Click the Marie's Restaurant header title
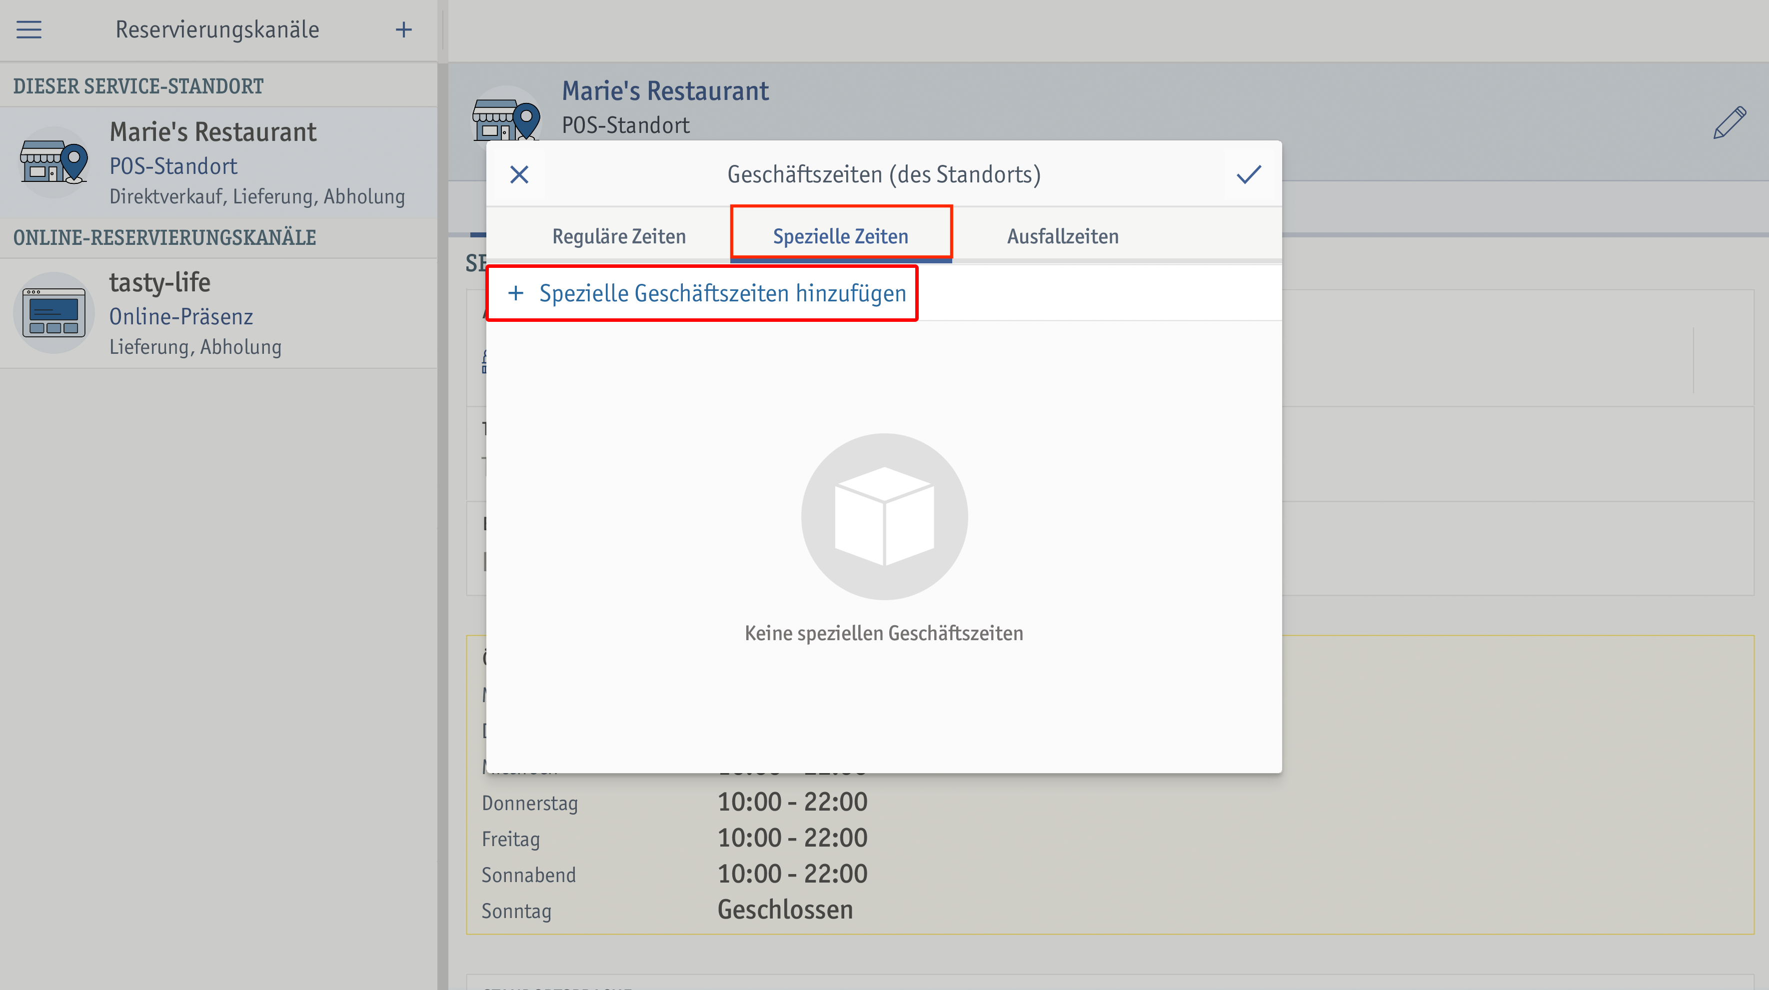The image size is (1769, 990). coord(665,90)
